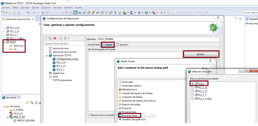
Task: Open the Proyecto menu
Action: [46, 8]
